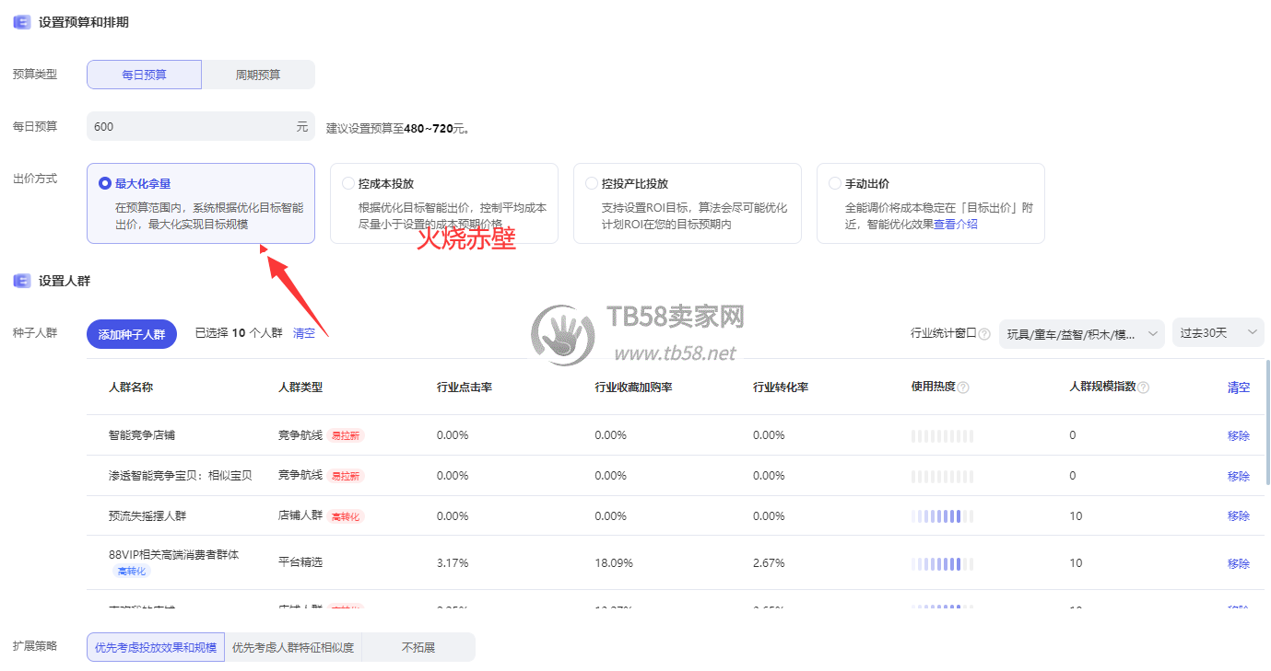Open help icon next to 人群规模指数 header
Image resolution: width=1271 pixels, height=671 pixels.
(x=1143, y=388)
